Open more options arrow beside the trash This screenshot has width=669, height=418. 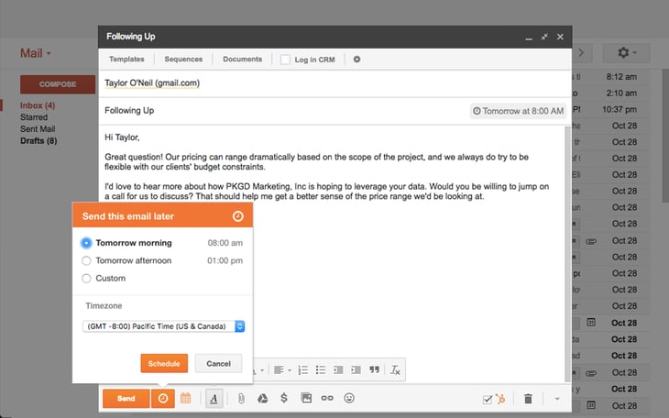click(557, 399)
